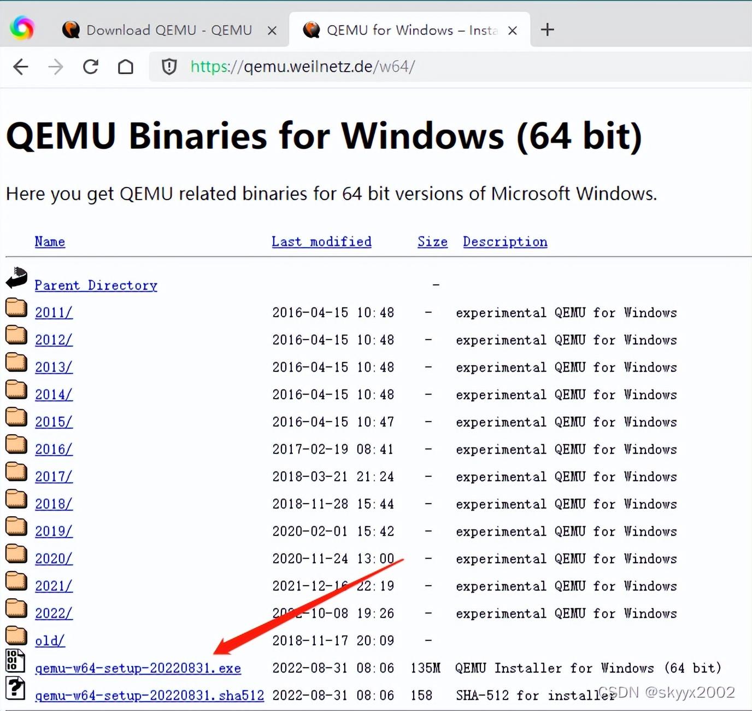Sort listing by the Description header
The image size is (752, 711).
click(505, 242)
